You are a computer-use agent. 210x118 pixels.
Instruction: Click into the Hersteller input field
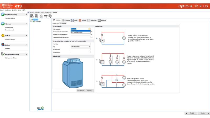tap(80, 44)
